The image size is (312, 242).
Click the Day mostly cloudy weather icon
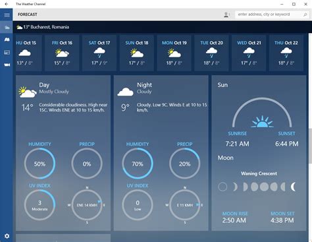[28, 92]
